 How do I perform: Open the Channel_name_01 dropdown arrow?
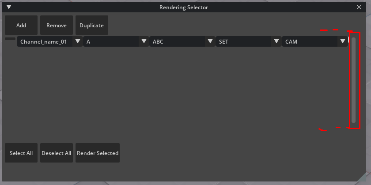pyautogui.click(x=78, y=41)
